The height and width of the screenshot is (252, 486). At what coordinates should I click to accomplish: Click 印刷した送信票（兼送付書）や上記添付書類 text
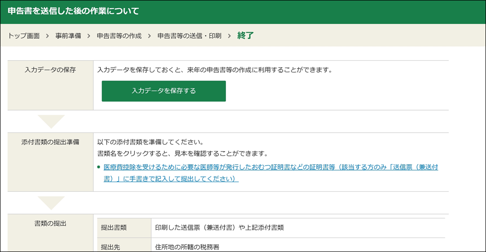pyautogui.click(x=219, y=228)
